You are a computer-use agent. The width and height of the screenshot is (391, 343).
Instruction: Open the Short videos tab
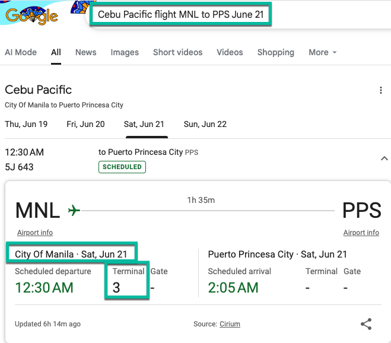(177, 52)
